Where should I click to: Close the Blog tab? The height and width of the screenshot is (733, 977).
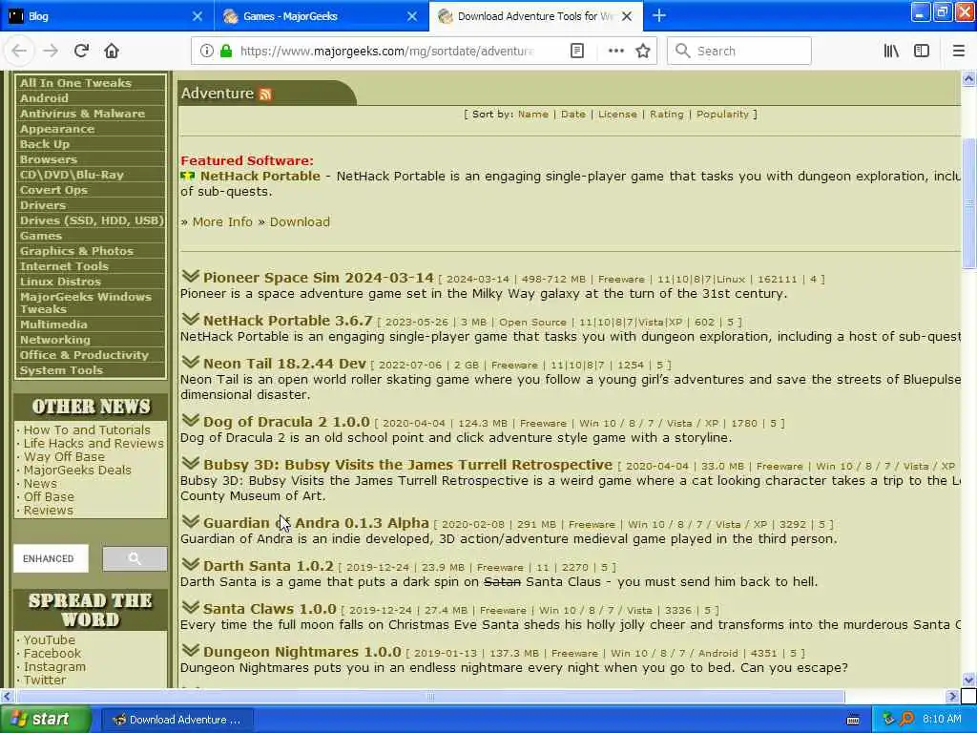coord(197,16)
